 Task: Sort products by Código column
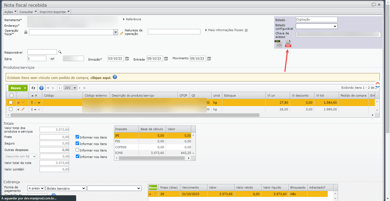(x=62, y=95)
